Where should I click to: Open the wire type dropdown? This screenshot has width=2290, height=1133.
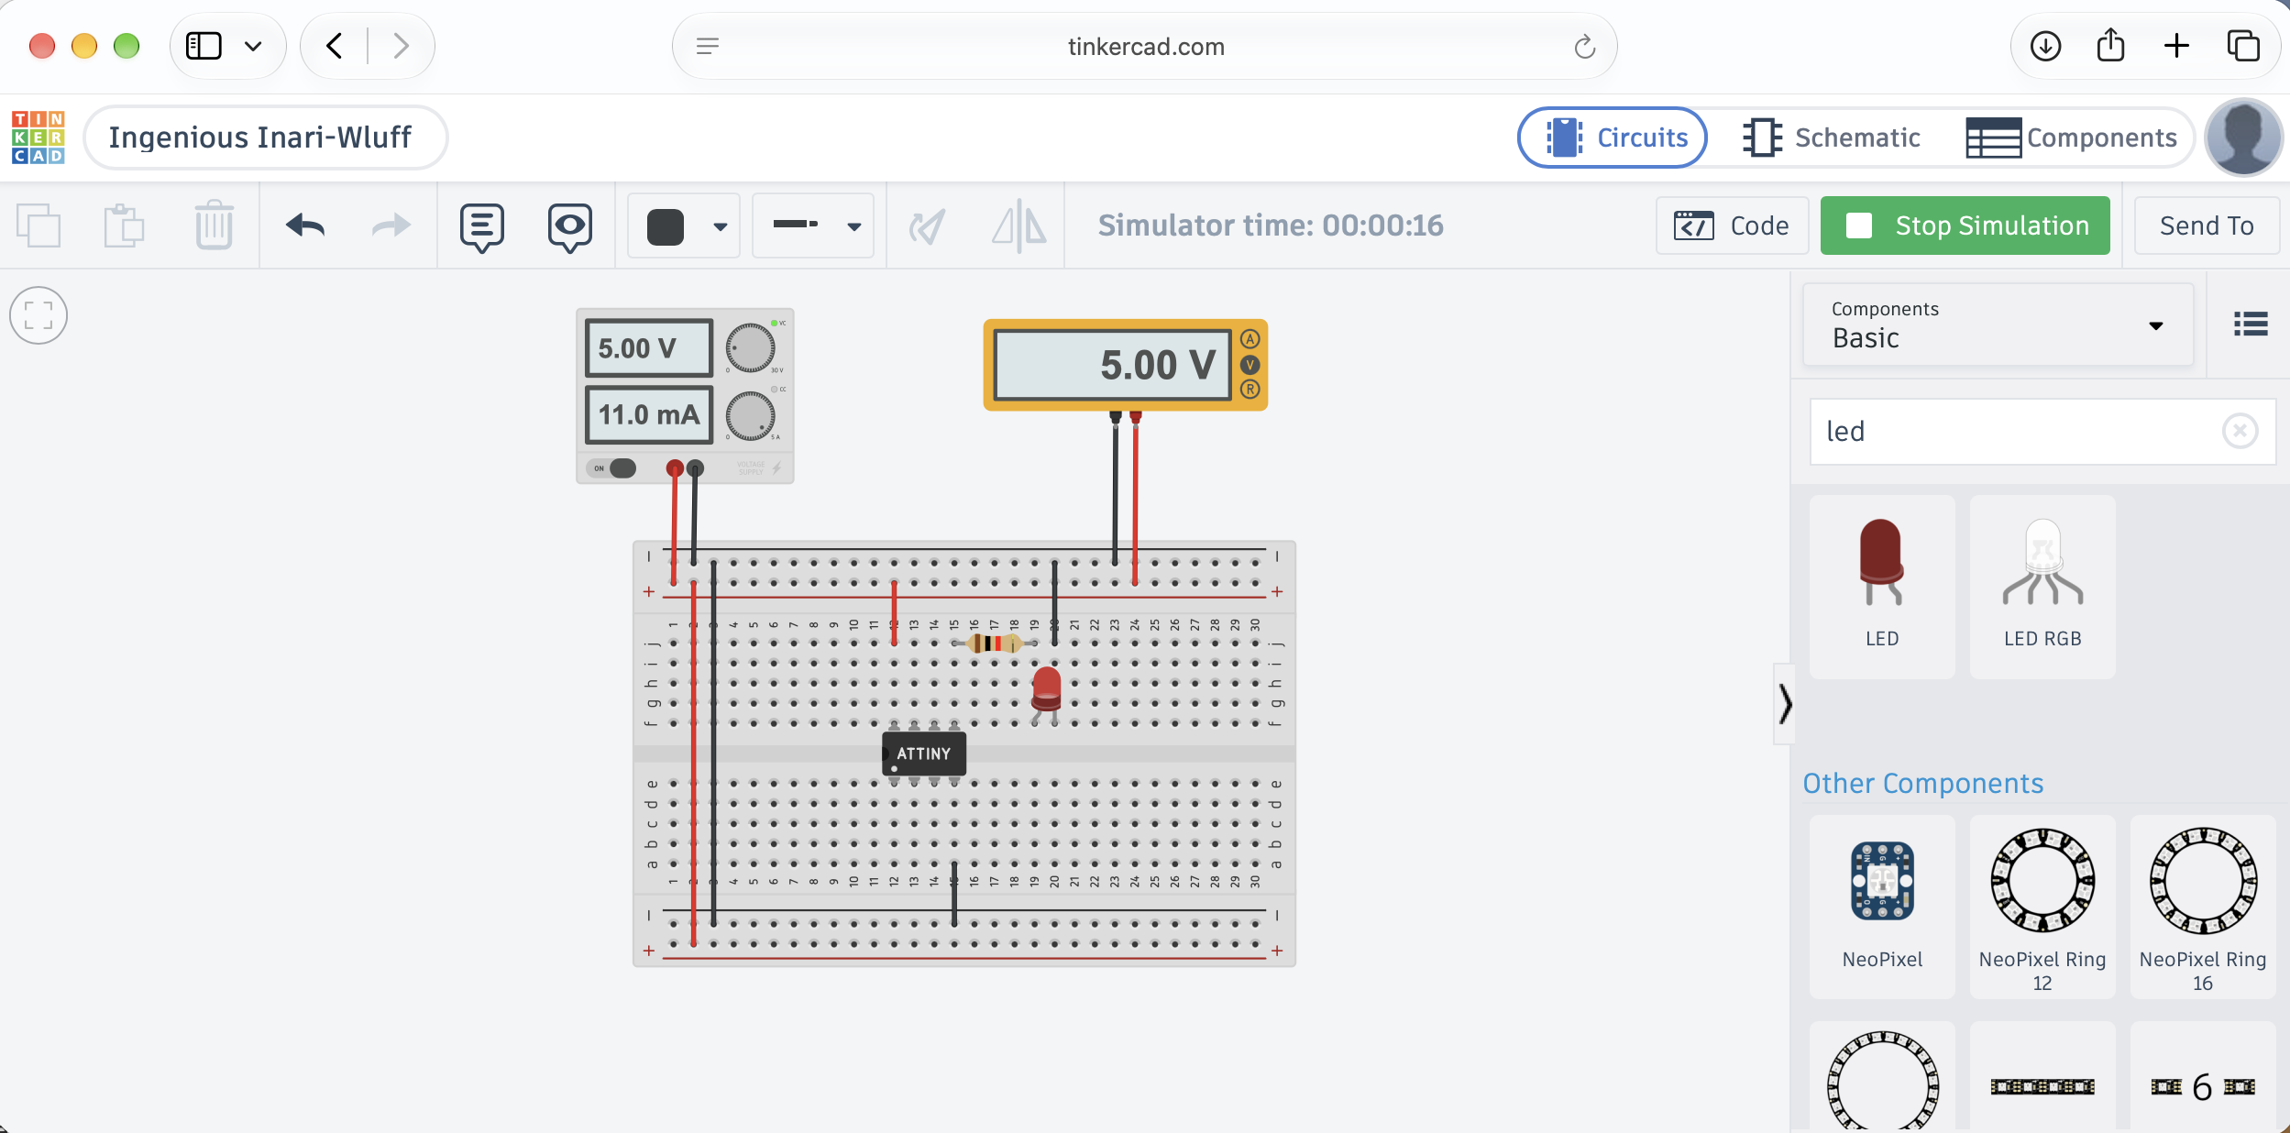(x=813, y=226)
